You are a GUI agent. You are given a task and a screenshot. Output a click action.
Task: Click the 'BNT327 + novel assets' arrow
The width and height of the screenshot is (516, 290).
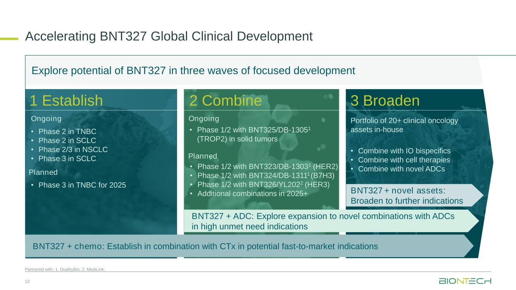407,196
